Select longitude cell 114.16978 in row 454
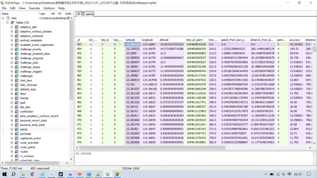The width and height of the screenshot is (317, 178). coord(149,49)
